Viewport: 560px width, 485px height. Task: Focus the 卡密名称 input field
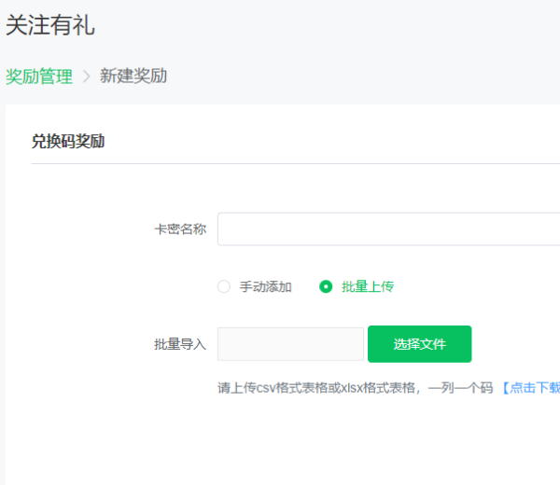(388, 229)
